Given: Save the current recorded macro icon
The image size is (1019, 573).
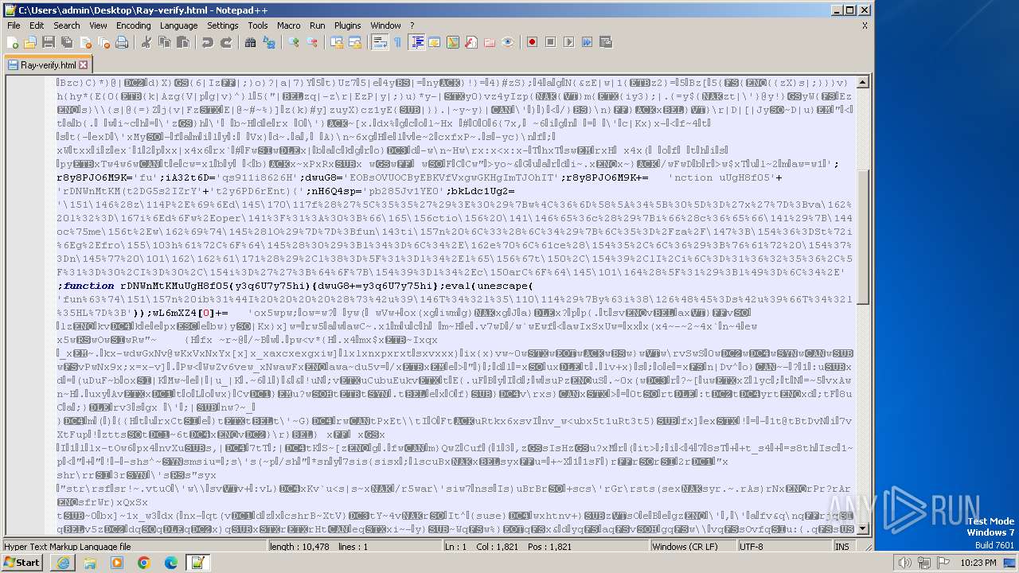Looking at the screenshot, I should (x=606, y=42).
